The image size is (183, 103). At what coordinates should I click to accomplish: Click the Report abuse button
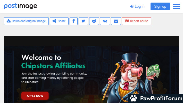(x=137, y=21)
